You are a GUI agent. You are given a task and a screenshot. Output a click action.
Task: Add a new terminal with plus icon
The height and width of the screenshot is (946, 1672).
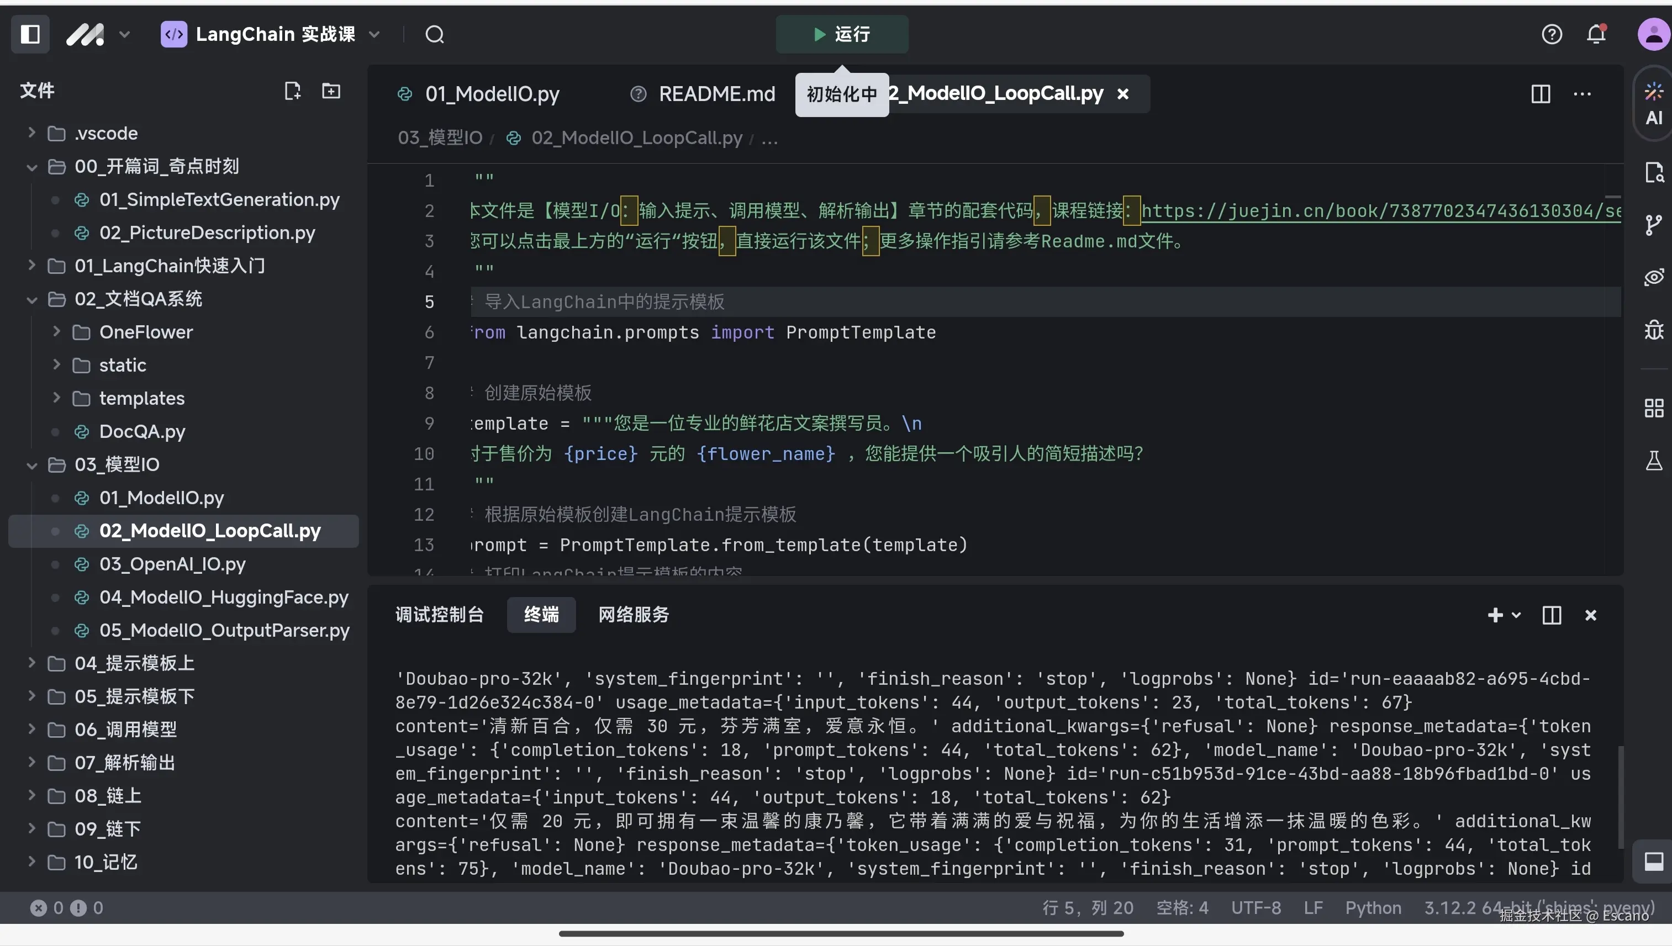click(x=1495, y=615)
